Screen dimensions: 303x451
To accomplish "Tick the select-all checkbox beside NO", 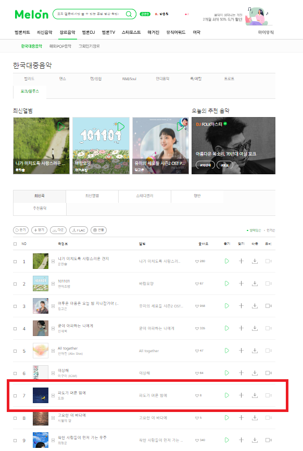I will coord(15,244).
